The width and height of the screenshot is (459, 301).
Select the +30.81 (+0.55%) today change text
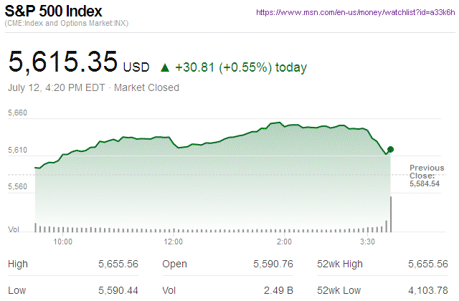point(241,68)
